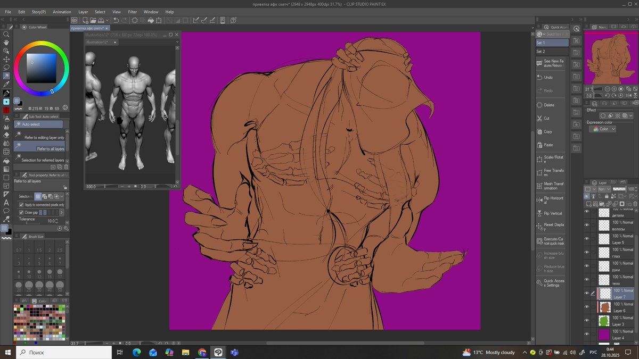Delete sub tool with trash icon

pyautogui.click(x=65, y=166)
